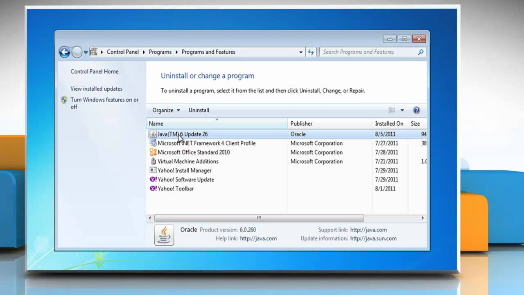The image size is (524, 295).
Task: Click Oracle publisher cell for Java
Action: click(x=298, y=134)
